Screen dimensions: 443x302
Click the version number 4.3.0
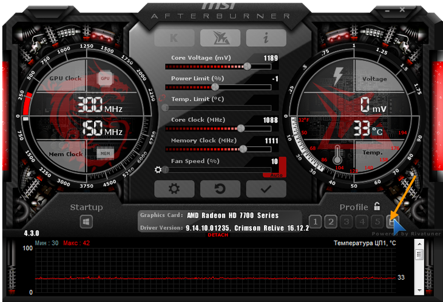click(x=32, y=233)
